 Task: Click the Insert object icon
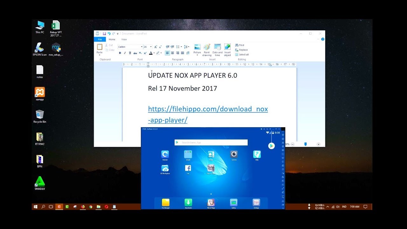click(x=227, y=47)
